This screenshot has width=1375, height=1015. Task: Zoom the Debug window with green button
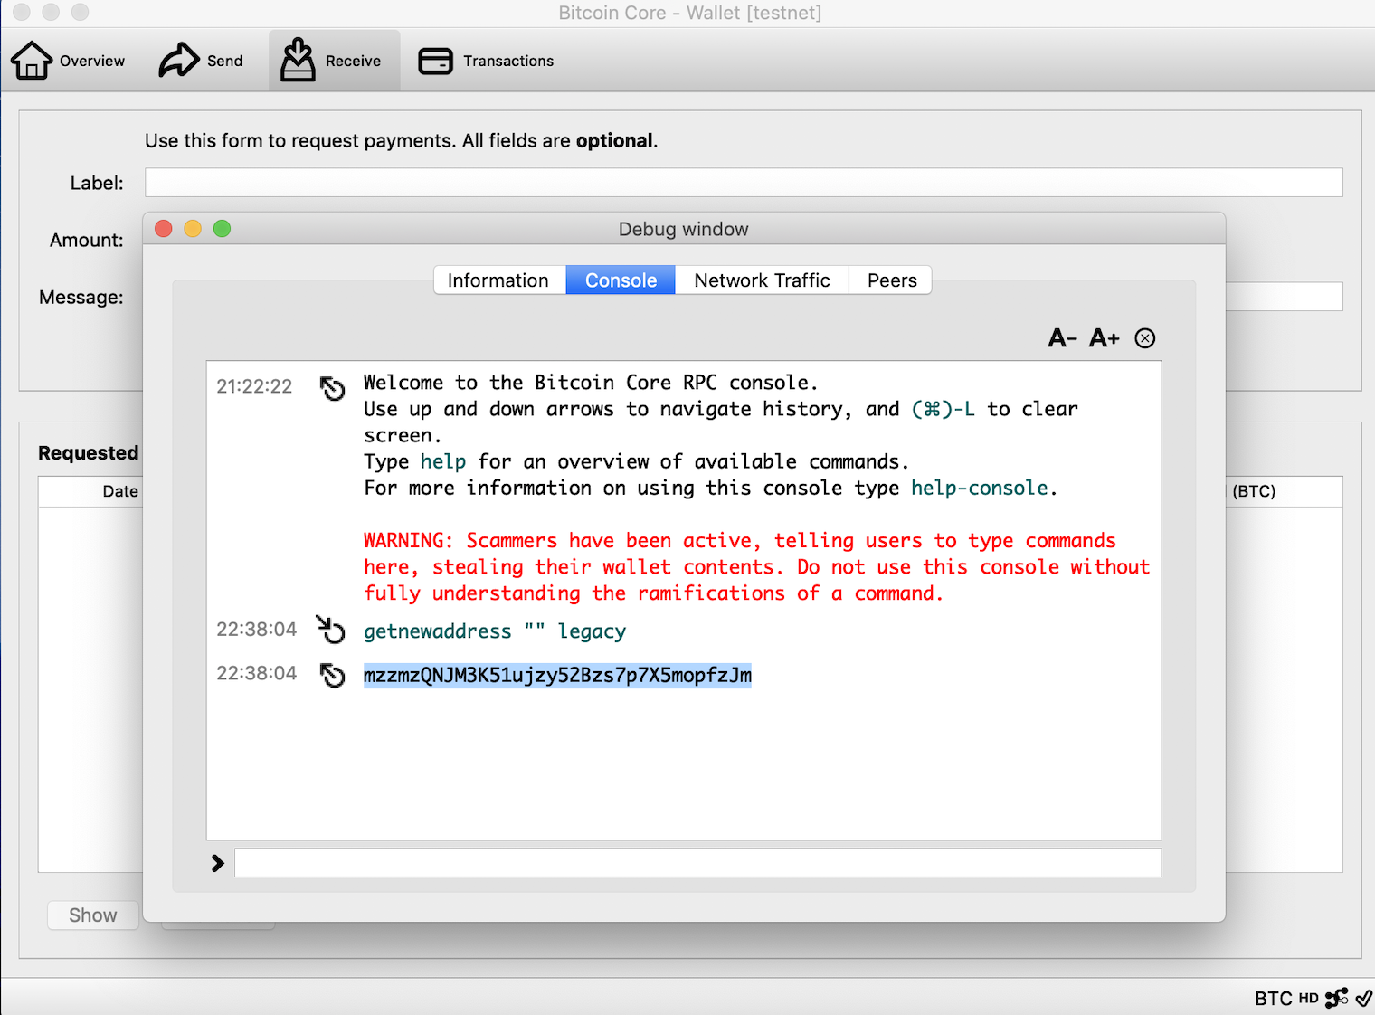point(222,229)
